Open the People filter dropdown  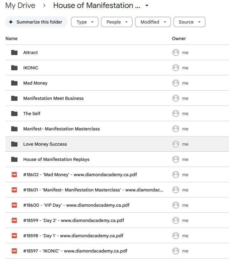pos(116,22)
